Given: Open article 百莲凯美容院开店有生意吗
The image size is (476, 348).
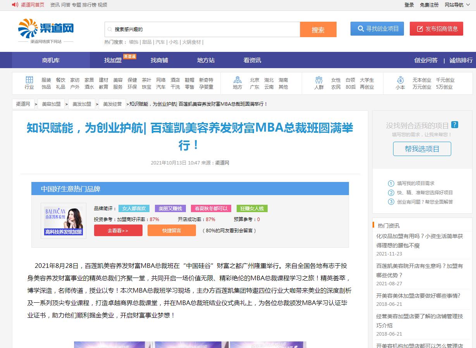Looking at the screenshot, I should [x=419, y=271].
